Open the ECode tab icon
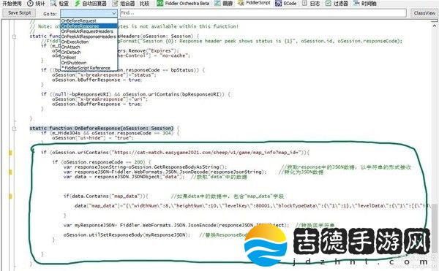Image resolution: width=439 pixels, height=271 pixels. [278, 4]
